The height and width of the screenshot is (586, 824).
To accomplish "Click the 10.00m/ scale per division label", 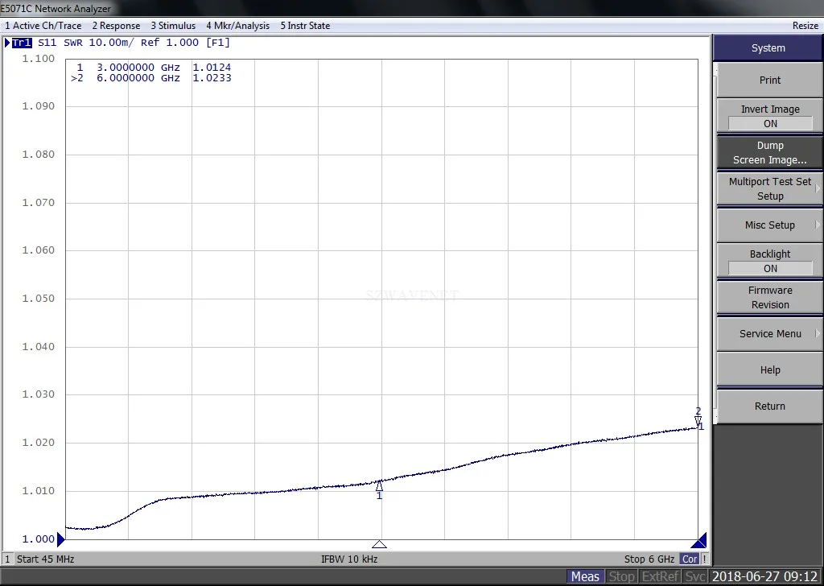I will point(111,43).
